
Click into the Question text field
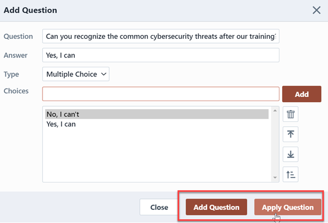pyautogui.click(x=160, y=36)
